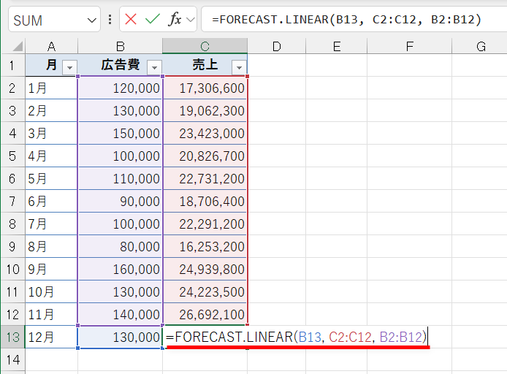The image size is (507, 374).
Task: Click the cell containing 10月
Action: [x=51, y=291]
